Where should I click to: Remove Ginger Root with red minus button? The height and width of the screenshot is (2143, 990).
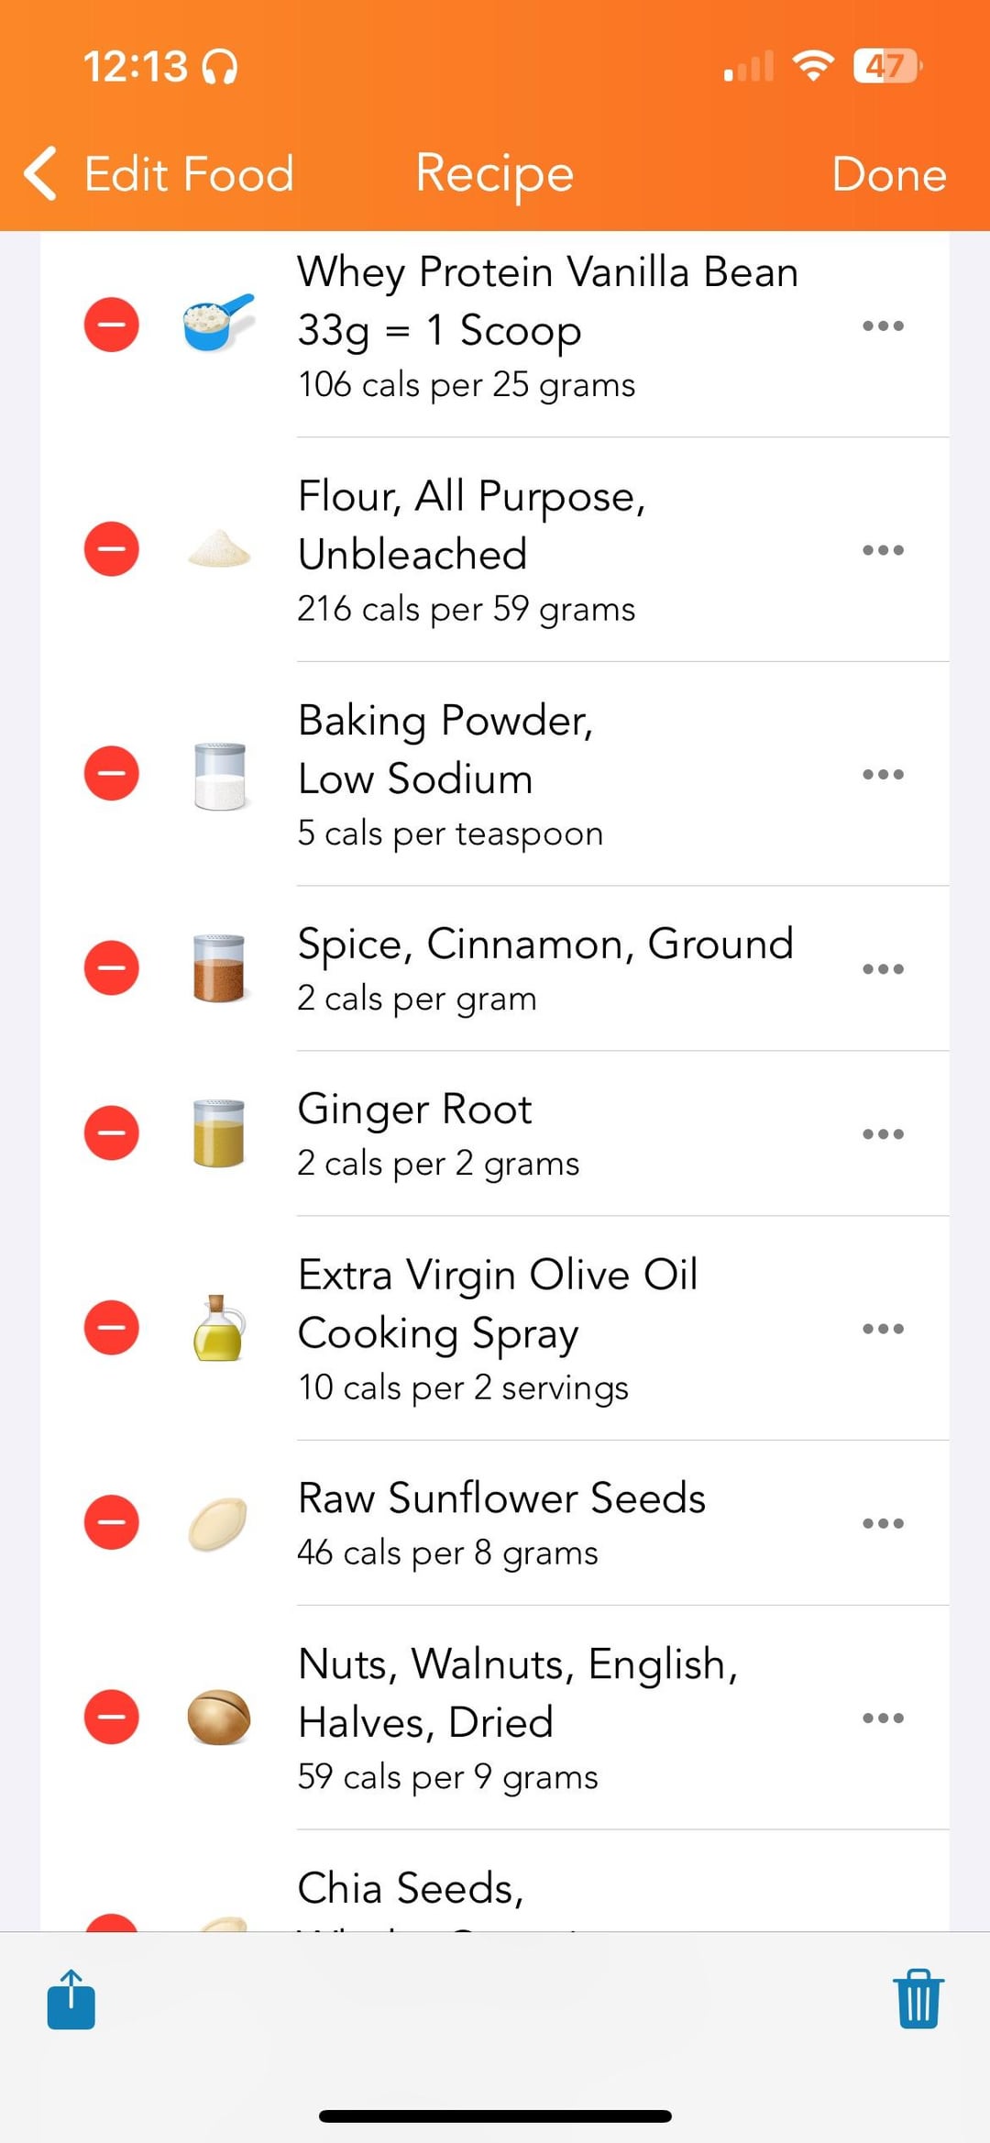pos(112,1133)
